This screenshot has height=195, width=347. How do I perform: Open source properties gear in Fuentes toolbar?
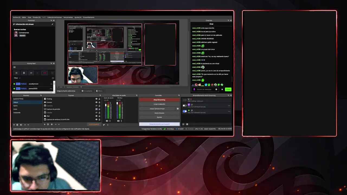(52, 124)
